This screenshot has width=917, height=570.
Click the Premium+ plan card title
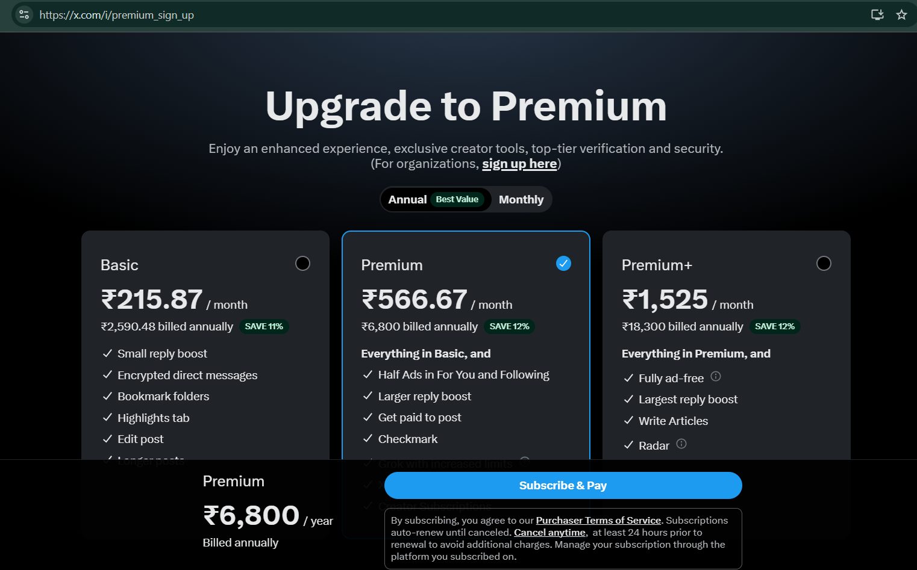pos(657,265)
